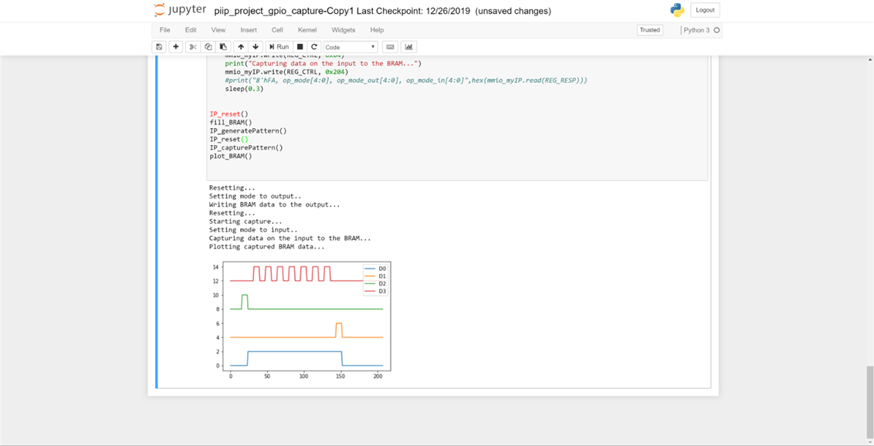Click the notebook title to rename

click(283, 11)
